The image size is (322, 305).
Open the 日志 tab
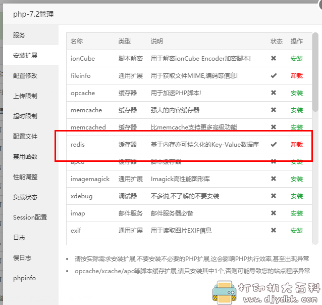pyautogui.click(x=31, y=238)
